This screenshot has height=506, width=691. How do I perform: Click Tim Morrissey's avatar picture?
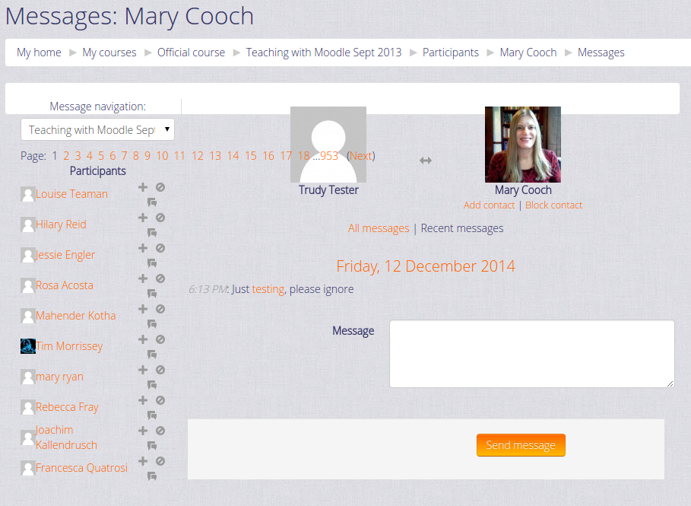[x=28, y=346]
